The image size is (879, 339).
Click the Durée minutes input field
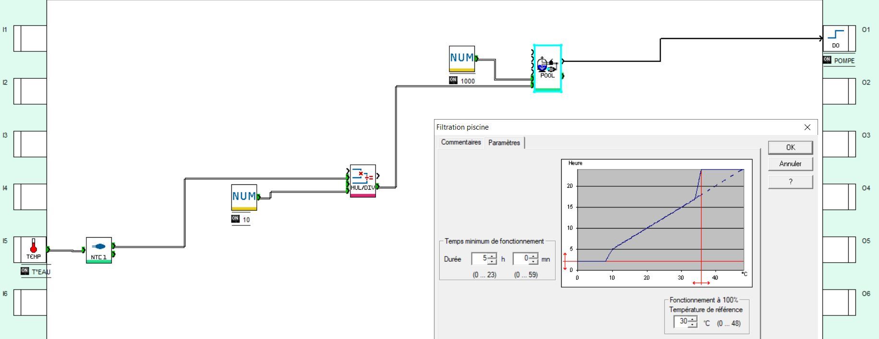tap(521, 259)
